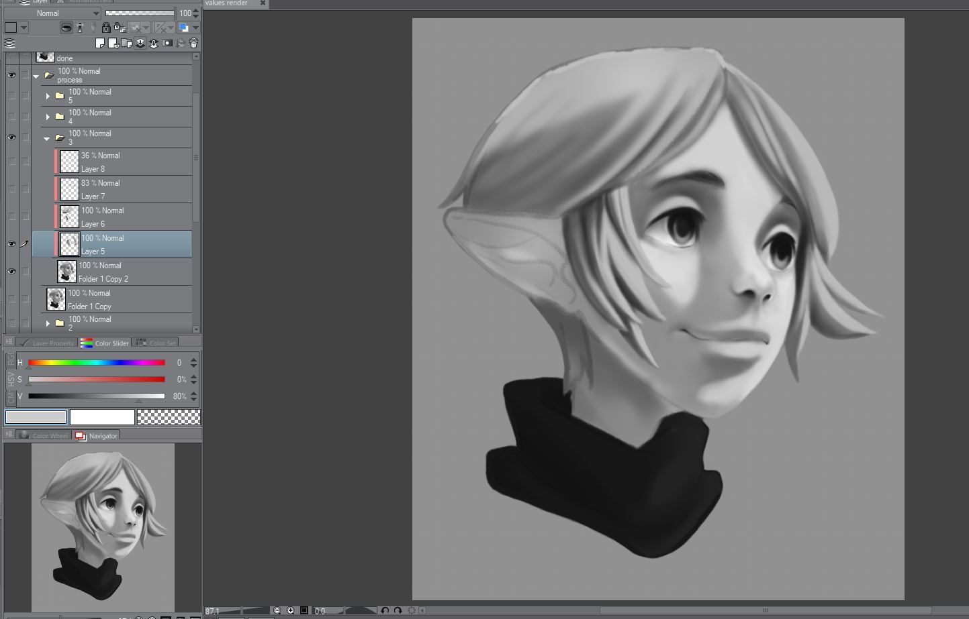
Task: Click Transfer to Lower Layer icon
Action: pyautogui.click(x=140, y=43)
